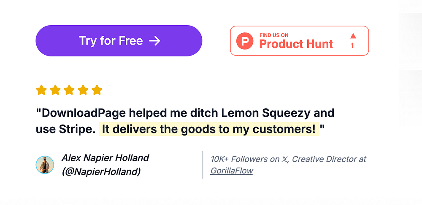Click the FIND US ON label
The height and width of the screenshot is (205, 422).
tap(274, 35)
